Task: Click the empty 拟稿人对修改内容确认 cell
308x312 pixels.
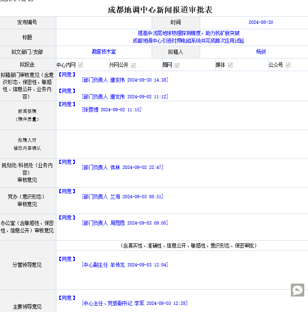Action: pyautogui.click(x=182, y=144)
